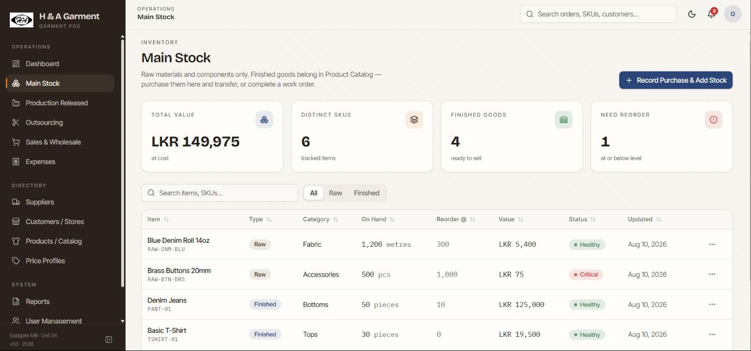Sort the table by Updated column

645,219
